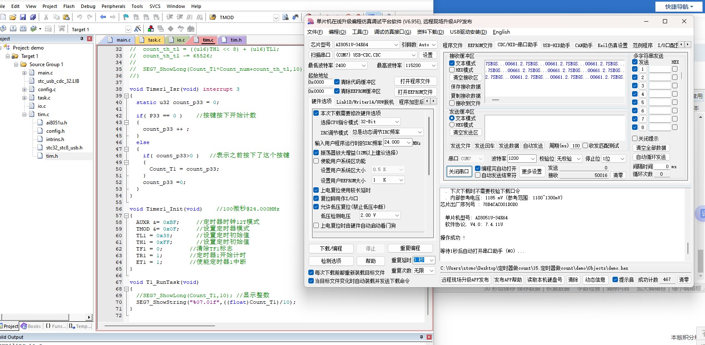Open 选择CPU指令模式 32-Bit dropdown
This screenshot has height=345, width=705.
pos(397,122)
